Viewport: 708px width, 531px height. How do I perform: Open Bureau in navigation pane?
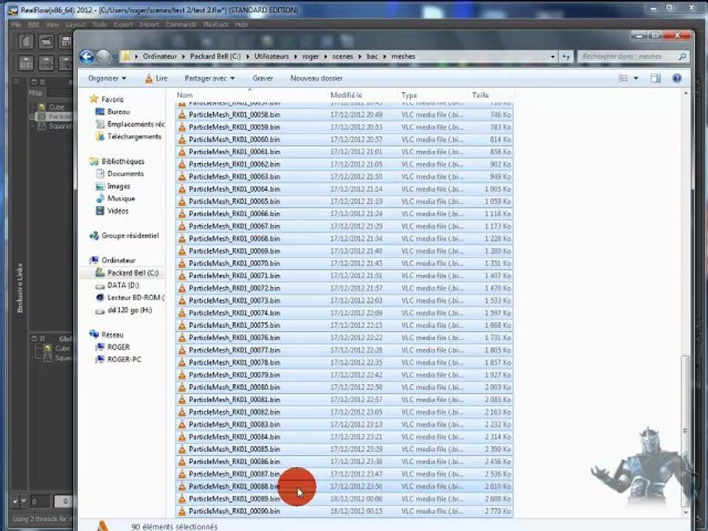(x=118, y=111)
